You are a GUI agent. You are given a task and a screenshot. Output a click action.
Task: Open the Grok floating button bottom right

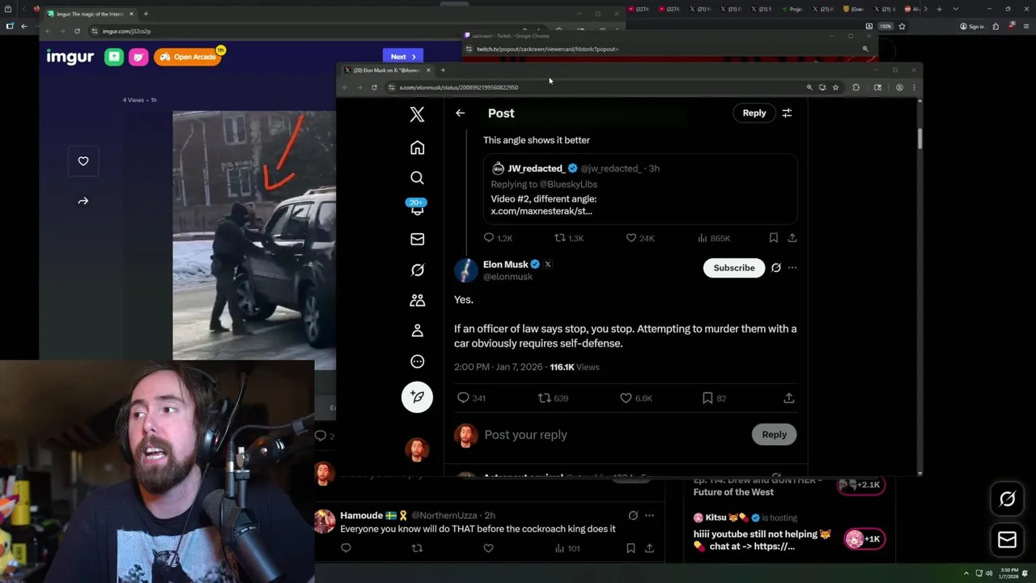1007,500
